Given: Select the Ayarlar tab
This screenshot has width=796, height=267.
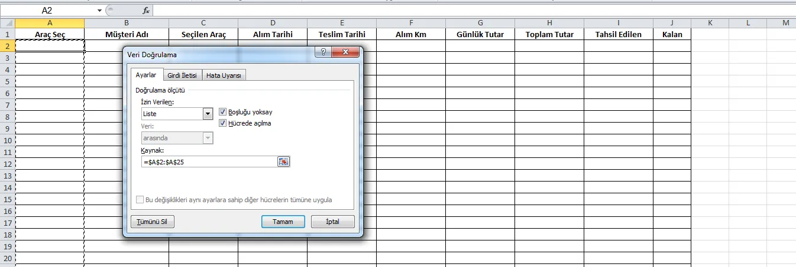Looking at the screenshot, I should click(x=145, y=75).
